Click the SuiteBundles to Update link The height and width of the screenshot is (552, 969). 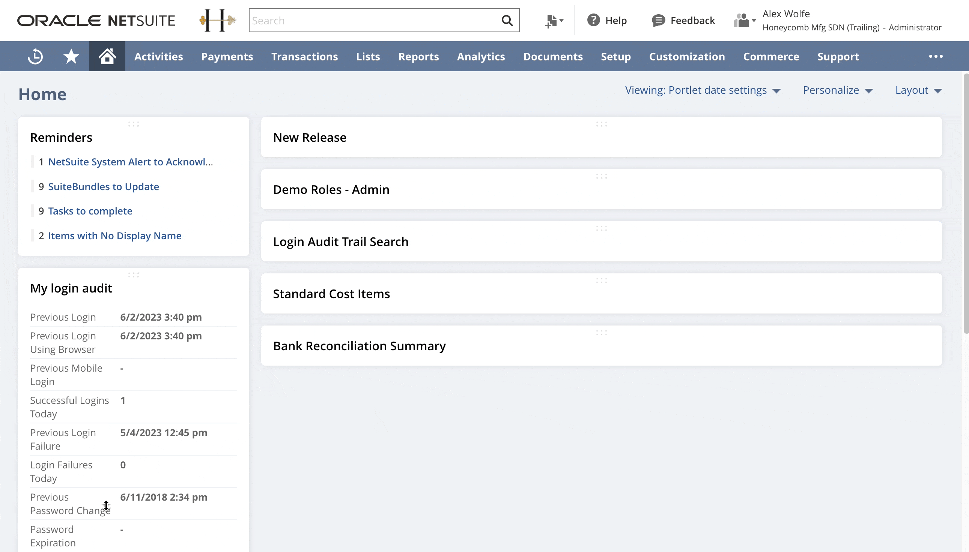pyautogui.click(x=103, y=186)
